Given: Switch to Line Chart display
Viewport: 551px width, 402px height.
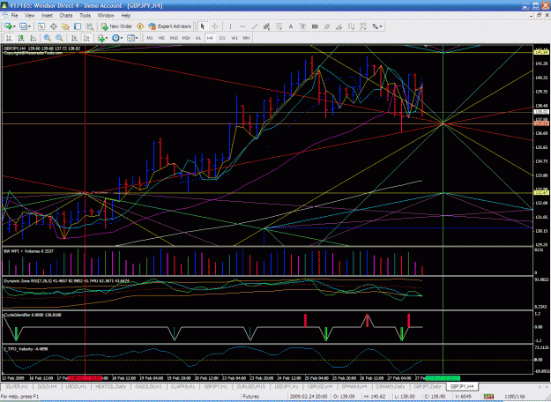Looking at the screenshot, I should tap(33, 38).
